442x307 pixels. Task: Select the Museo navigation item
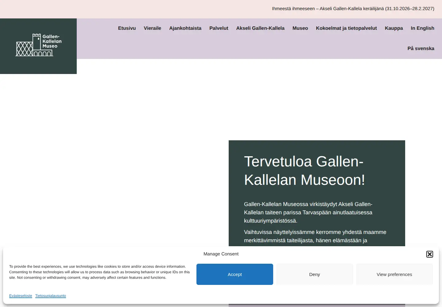pos(300,28)
